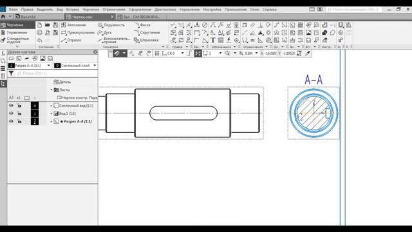412x232 pixels.
Task: Activate the Дуга arc tool
Action: (104, 33)
